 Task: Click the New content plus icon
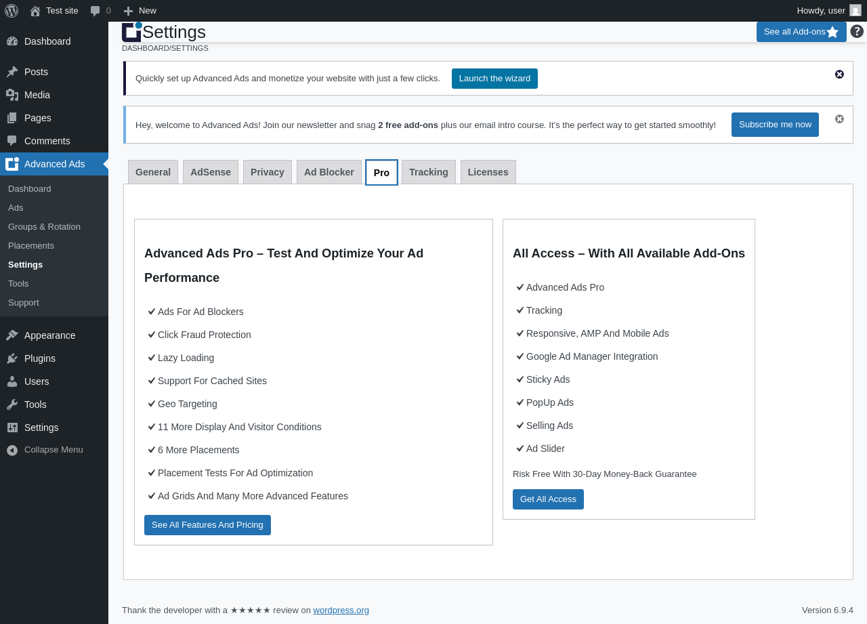point(128,11)
